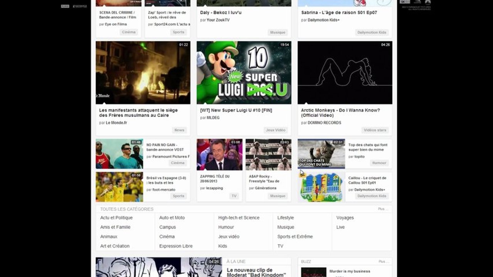This screenshot has height=277, width=493.
Task: Select category Lifestyle
Action: click(286, 218)
